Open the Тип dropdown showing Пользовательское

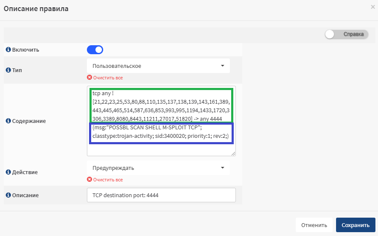point(158,66)
